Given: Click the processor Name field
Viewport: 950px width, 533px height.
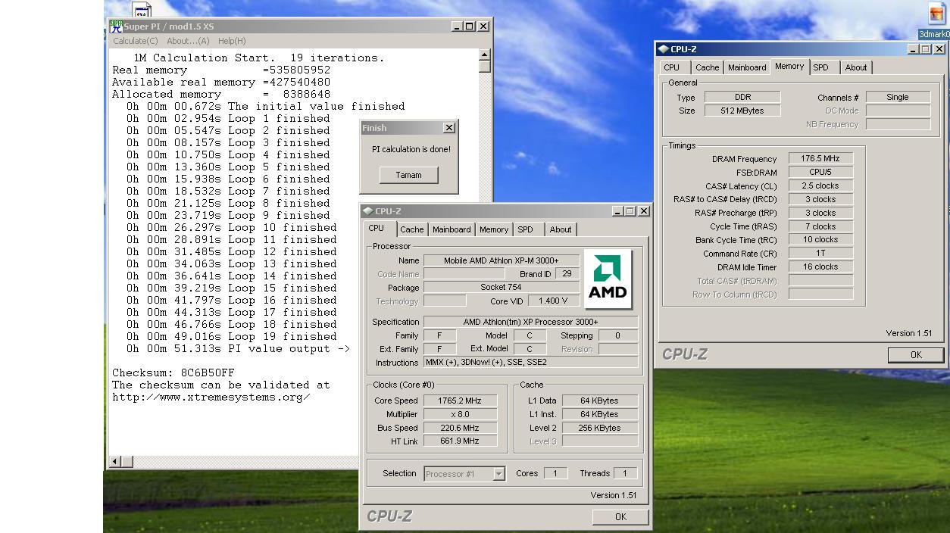Looking at the screenshot, I should 502,260.
